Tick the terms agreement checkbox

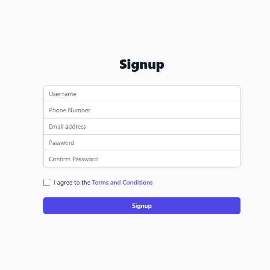pos(47,182)
